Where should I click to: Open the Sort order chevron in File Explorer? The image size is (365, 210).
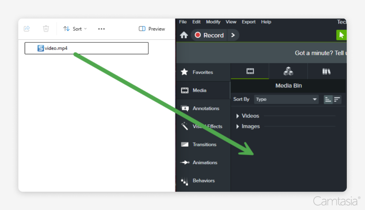coord(86,29)
